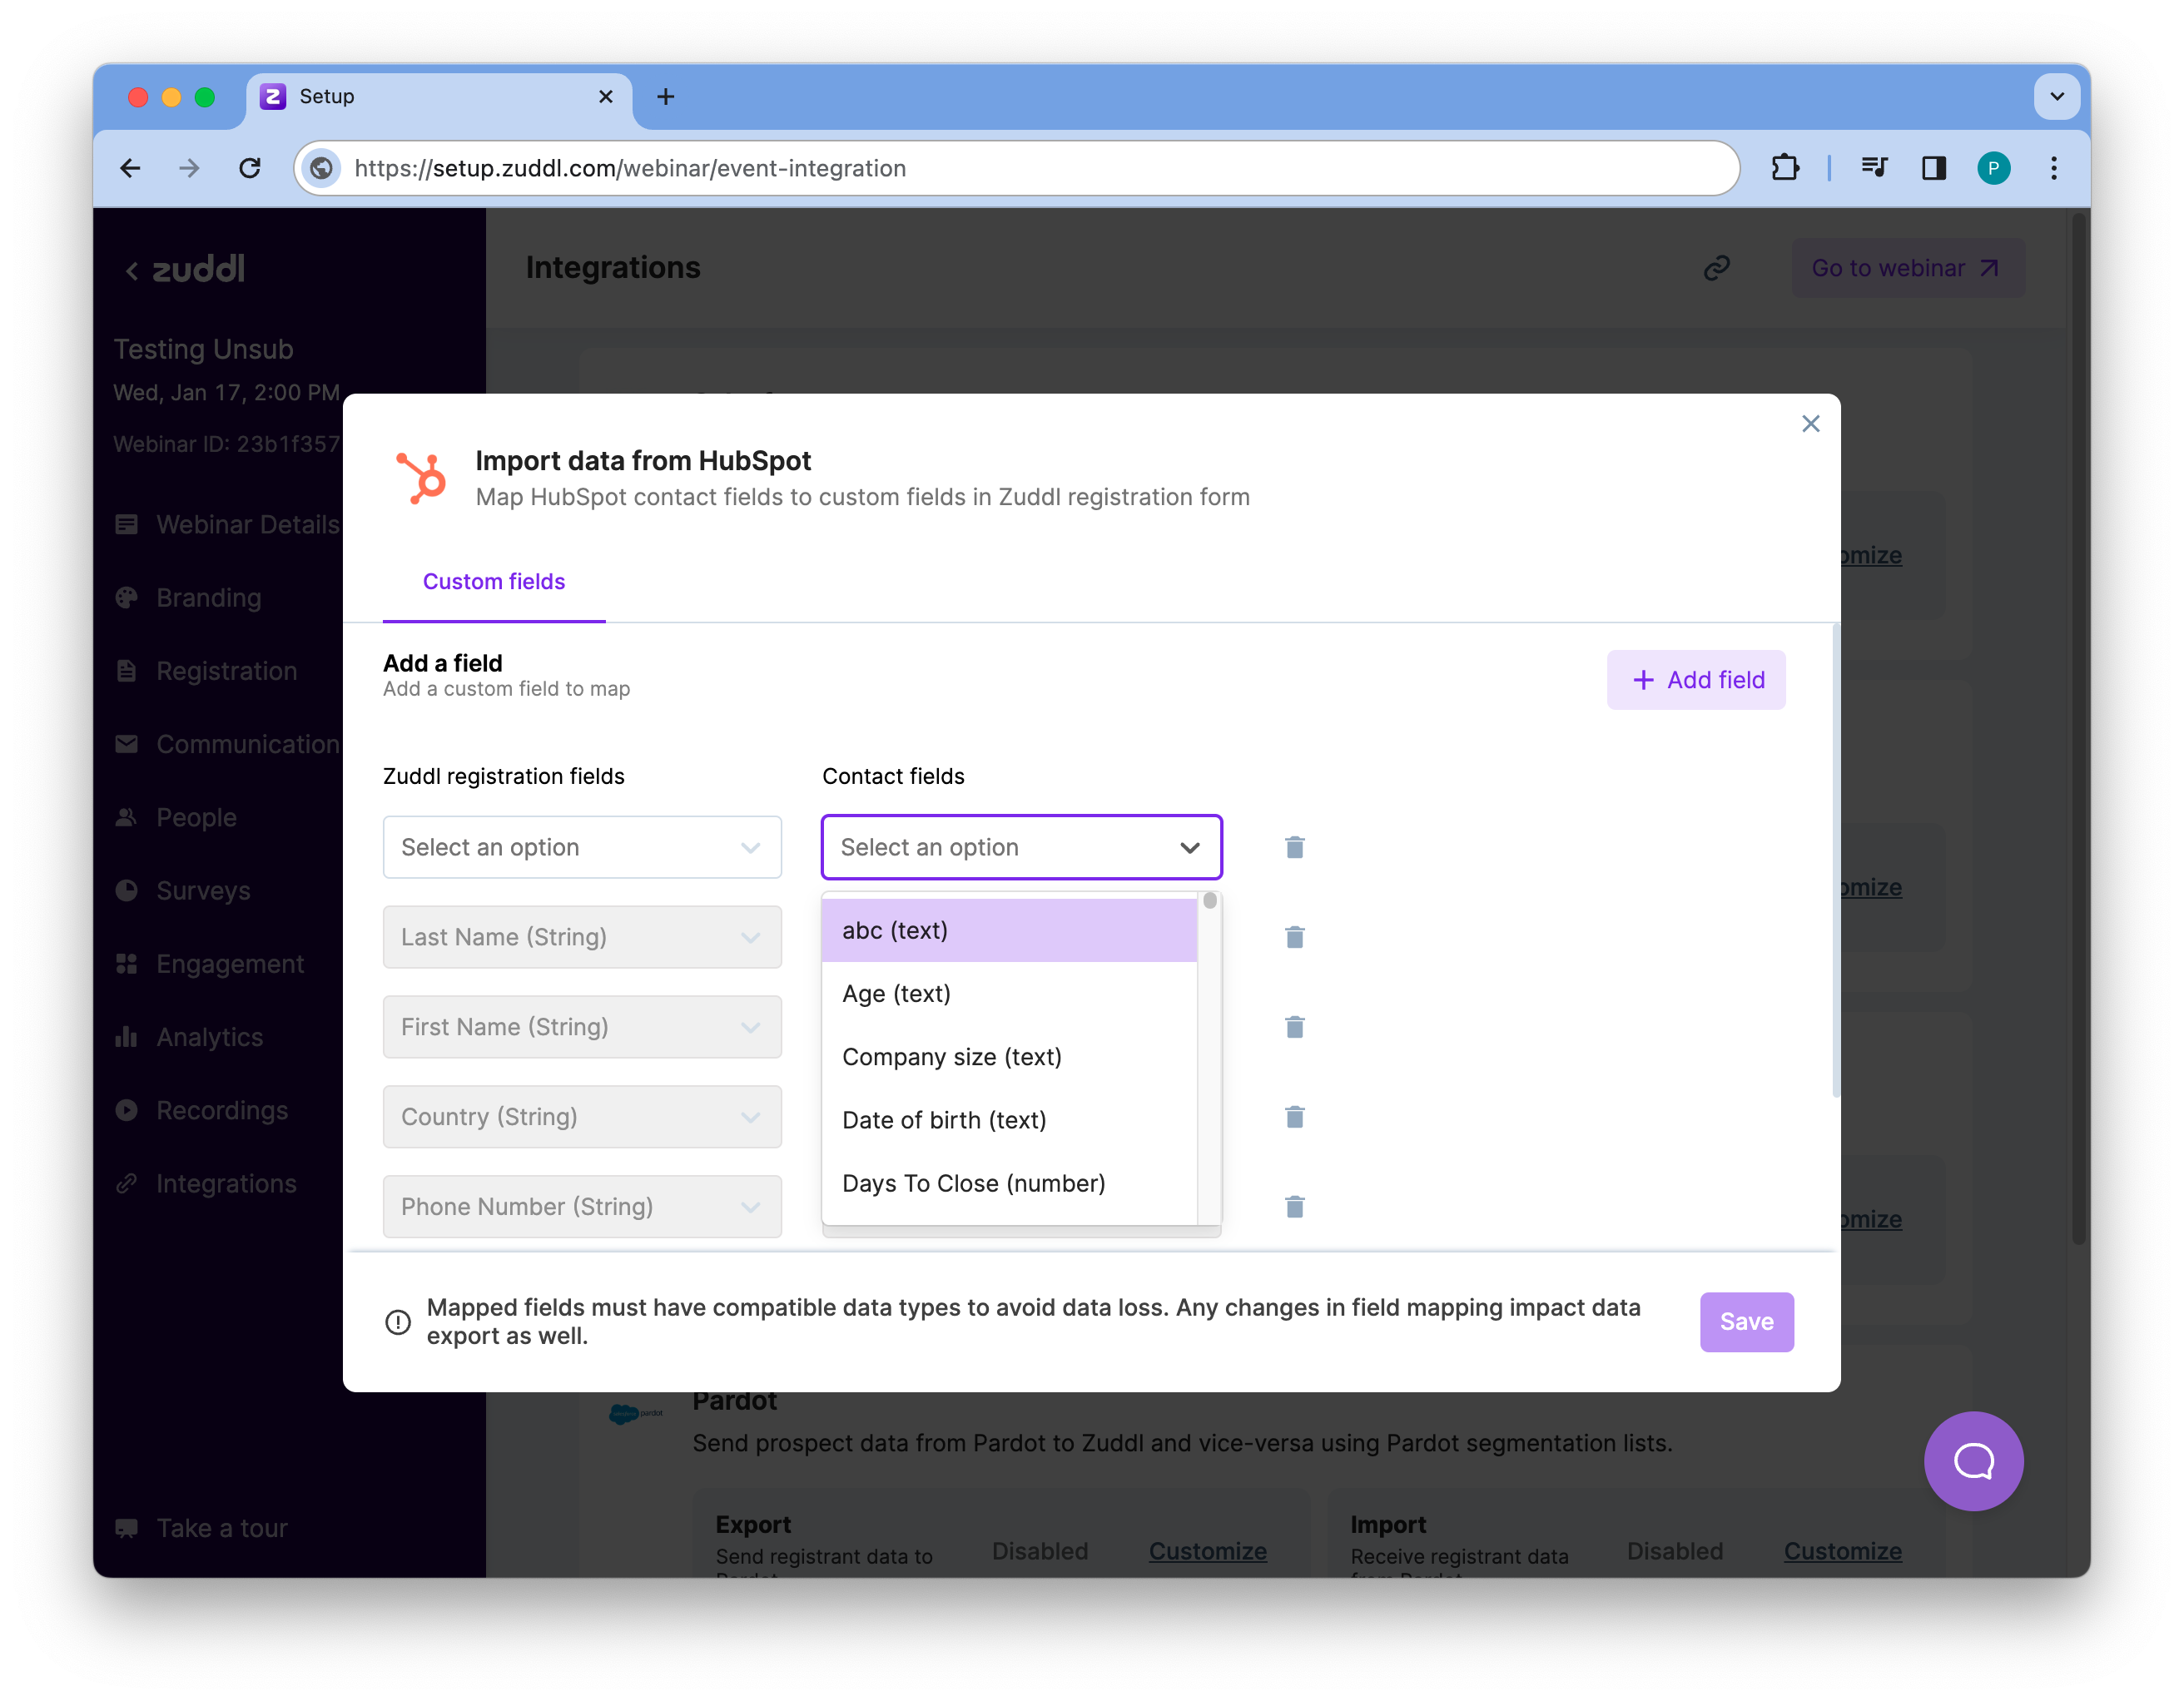Open Analytics in sidebar
This screenshot has height=1701, width=2184.
pyautogui.click(x=189, y=1037)
